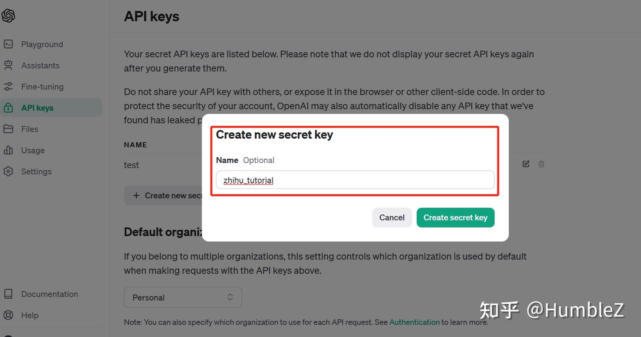Open Playground from the sidebar icon

tap(8, 44)
